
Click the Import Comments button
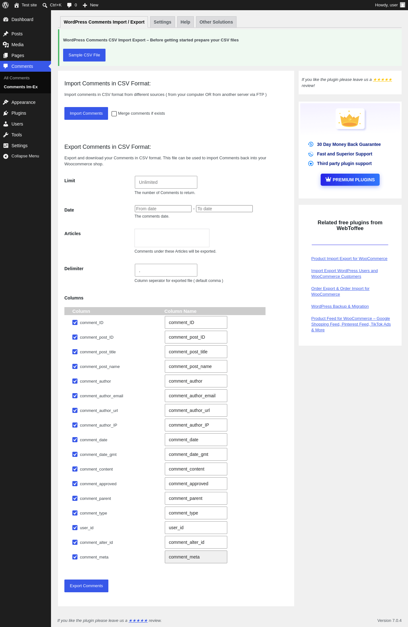pos(86,113)
